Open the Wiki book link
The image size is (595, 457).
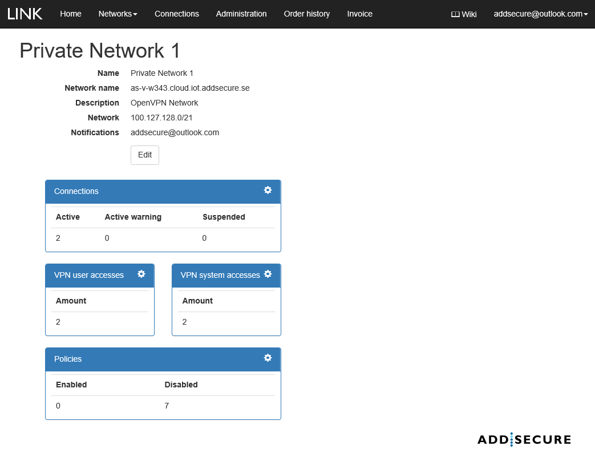[464, 14]
